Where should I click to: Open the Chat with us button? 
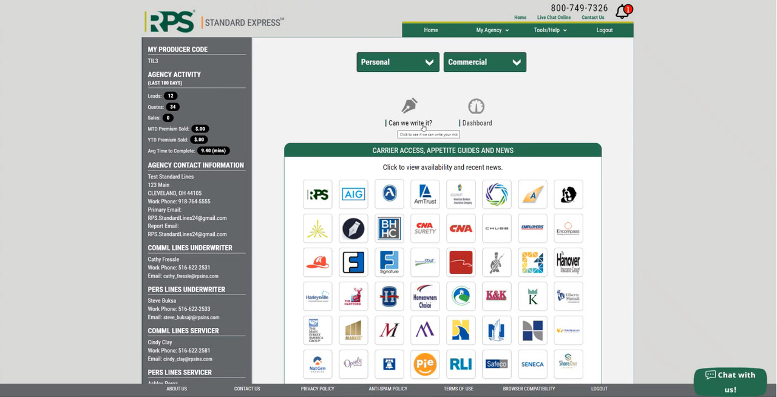730,382
